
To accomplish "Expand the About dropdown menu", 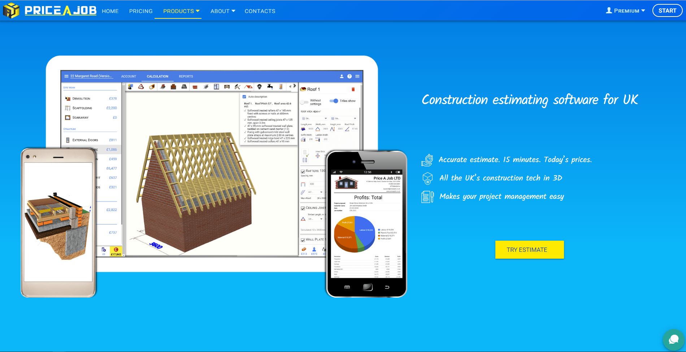I will point(223,11).
